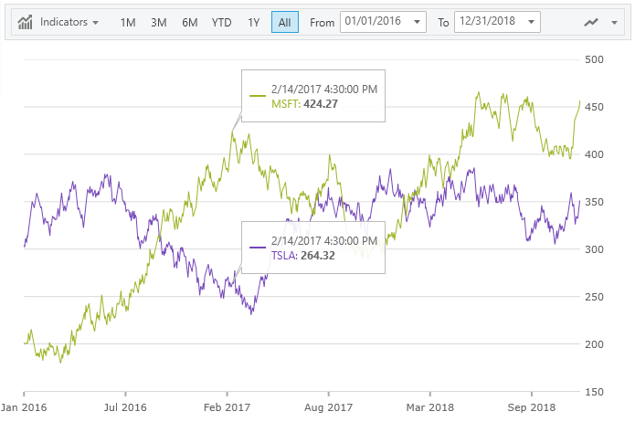The width and height of the screenshot is (635, 422).
Task: Click the line chart type icon
Action: (x=593, y=22)
